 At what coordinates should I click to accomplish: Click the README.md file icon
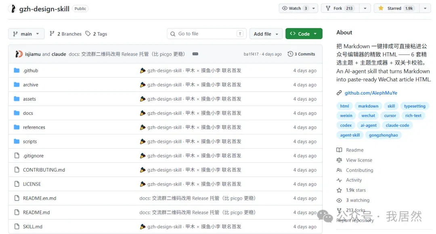[x=17, y=212]
